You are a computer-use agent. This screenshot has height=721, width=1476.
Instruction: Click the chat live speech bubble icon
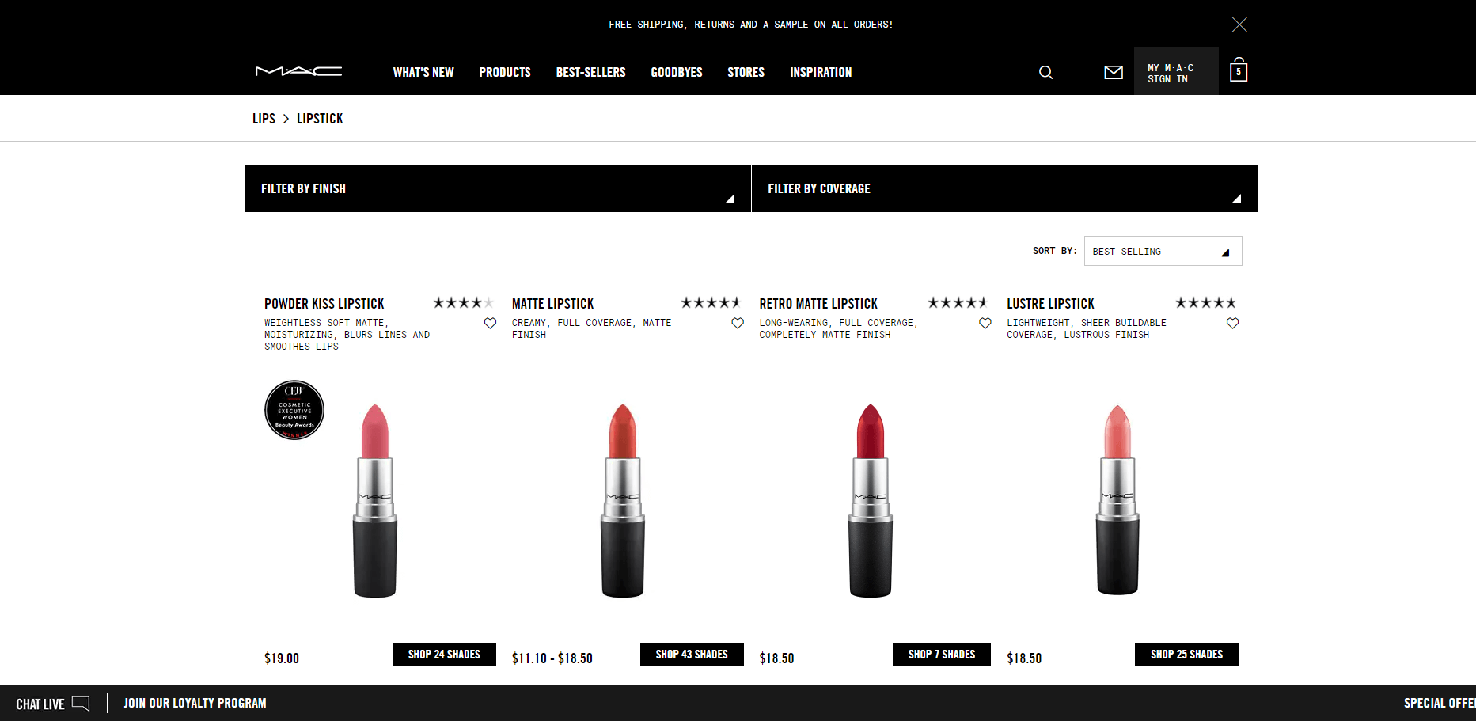81,703
